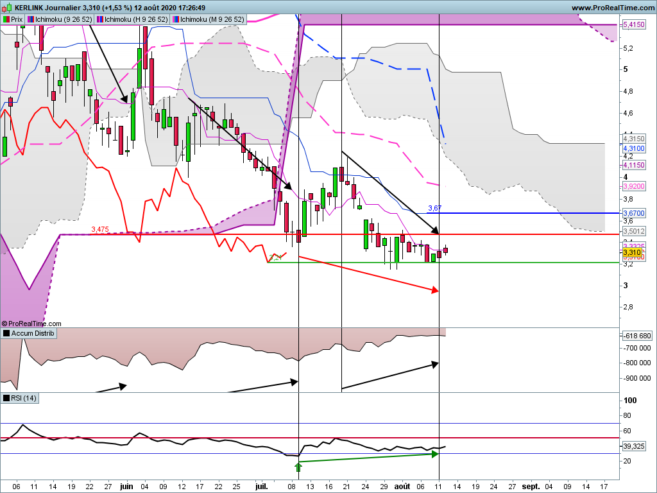The image size is (657, 493).
Task: Click the 39,325 RSI value label
Action: coord(634,446)
